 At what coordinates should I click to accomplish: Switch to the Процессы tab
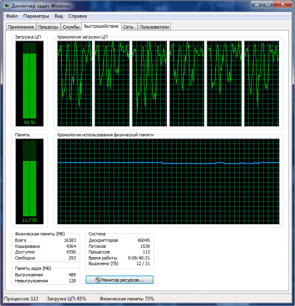[48, 27]
